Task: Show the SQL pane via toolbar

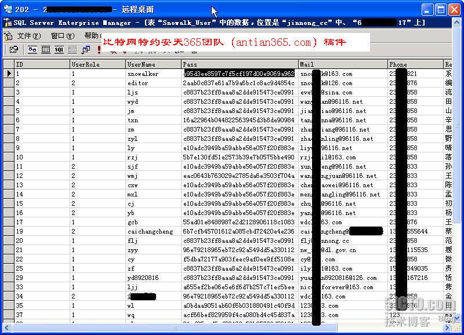Action: click(x=59, y=50)
